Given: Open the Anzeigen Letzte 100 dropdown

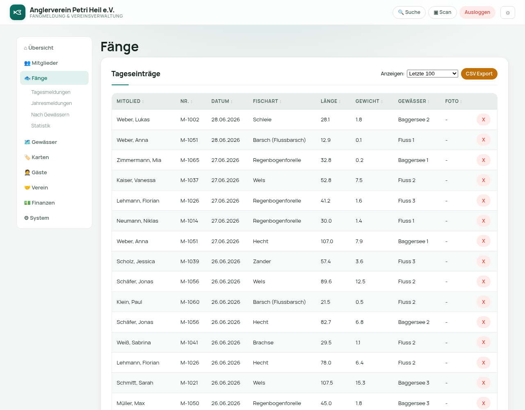Looking at the screenshot, I should click(432, 74).
